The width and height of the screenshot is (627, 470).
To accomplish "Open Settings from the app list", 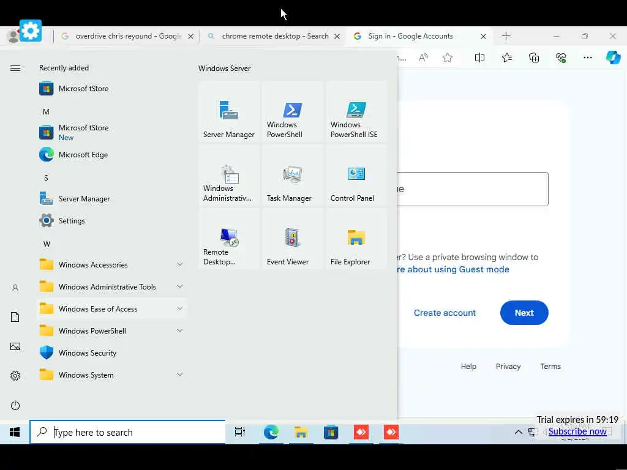I will (111, 220).
